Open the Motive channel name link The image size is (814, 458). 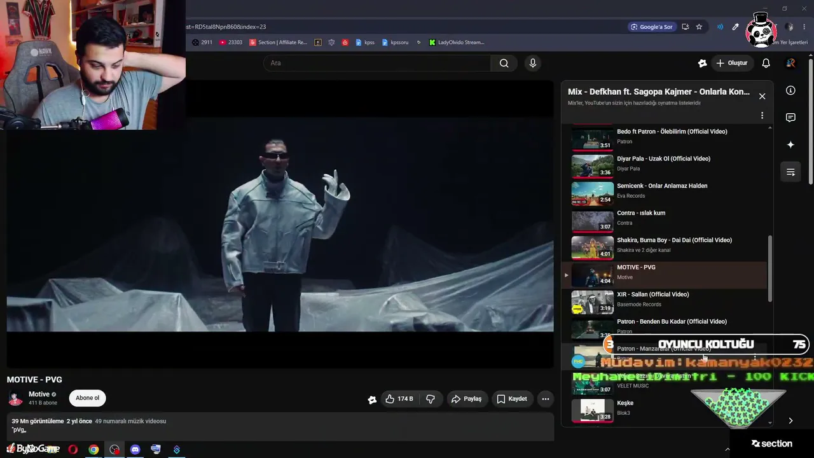tap(39, 394)
